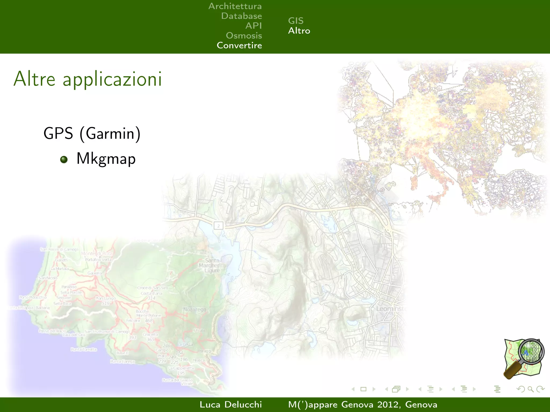Click the stacked frames navigation icon
The width and height of the screenshot is (550, 412).
click(396, 389)
